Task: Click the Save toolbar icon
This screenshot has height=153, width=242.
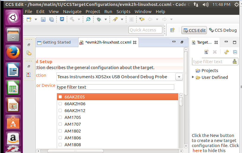Action: coord(43,19)
